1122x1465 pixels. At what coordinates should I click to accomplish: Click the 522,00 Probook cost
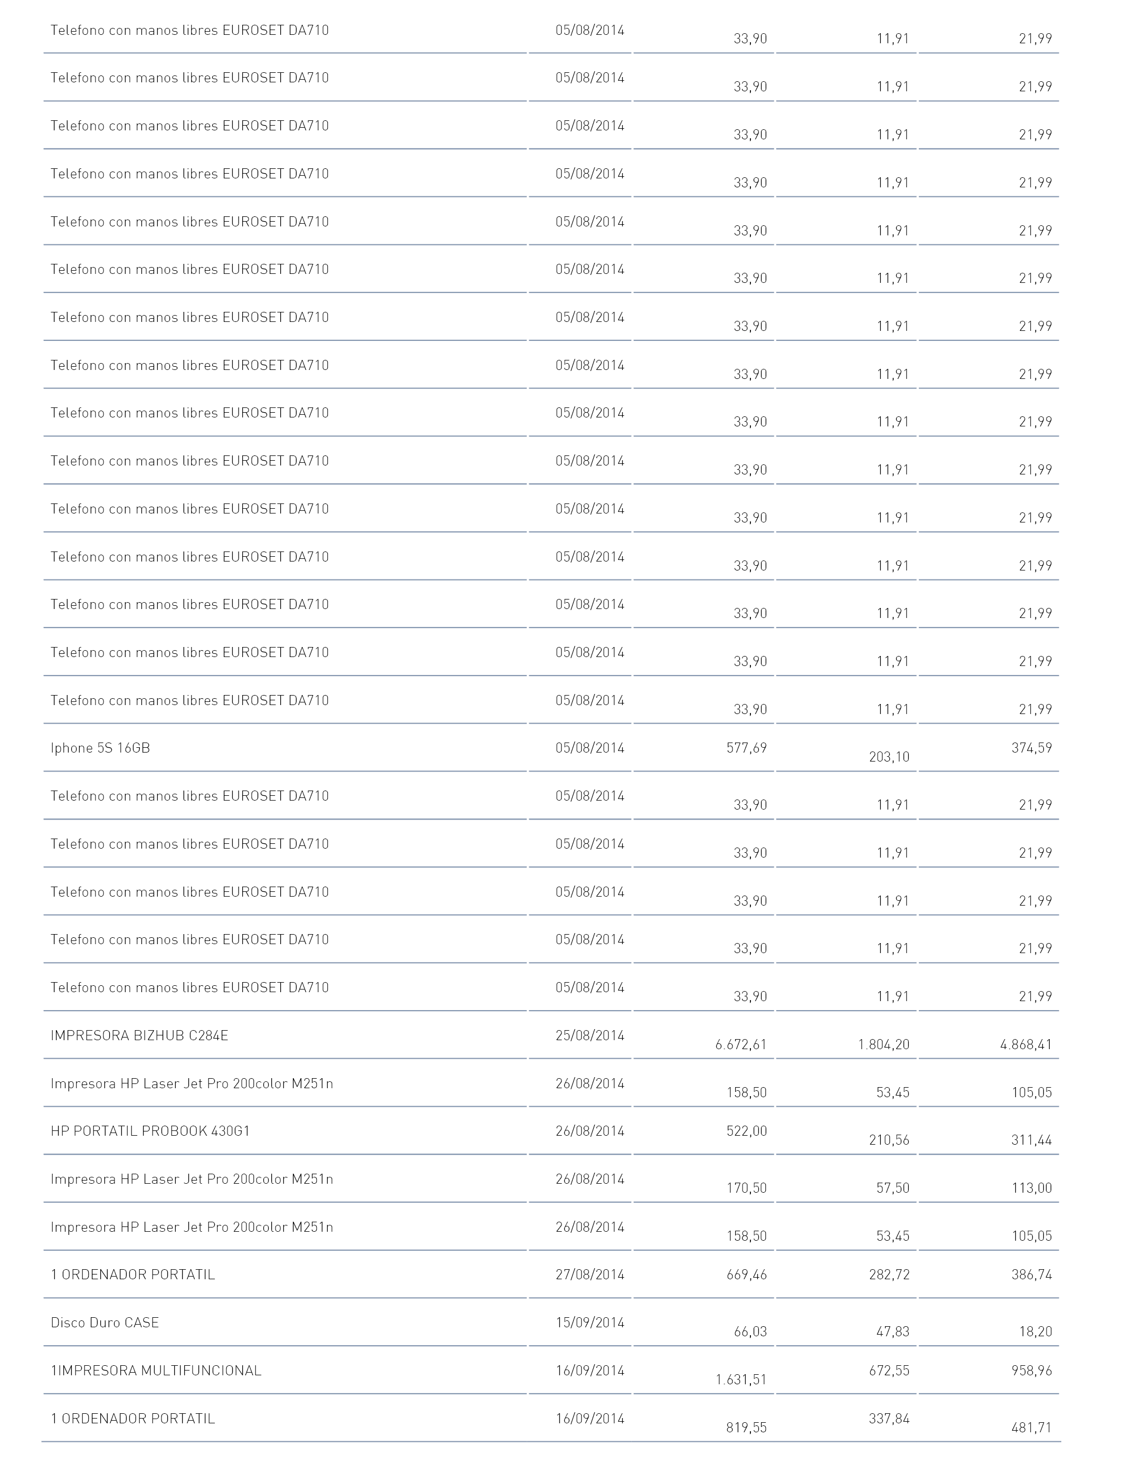click(x=747, y=1130)
